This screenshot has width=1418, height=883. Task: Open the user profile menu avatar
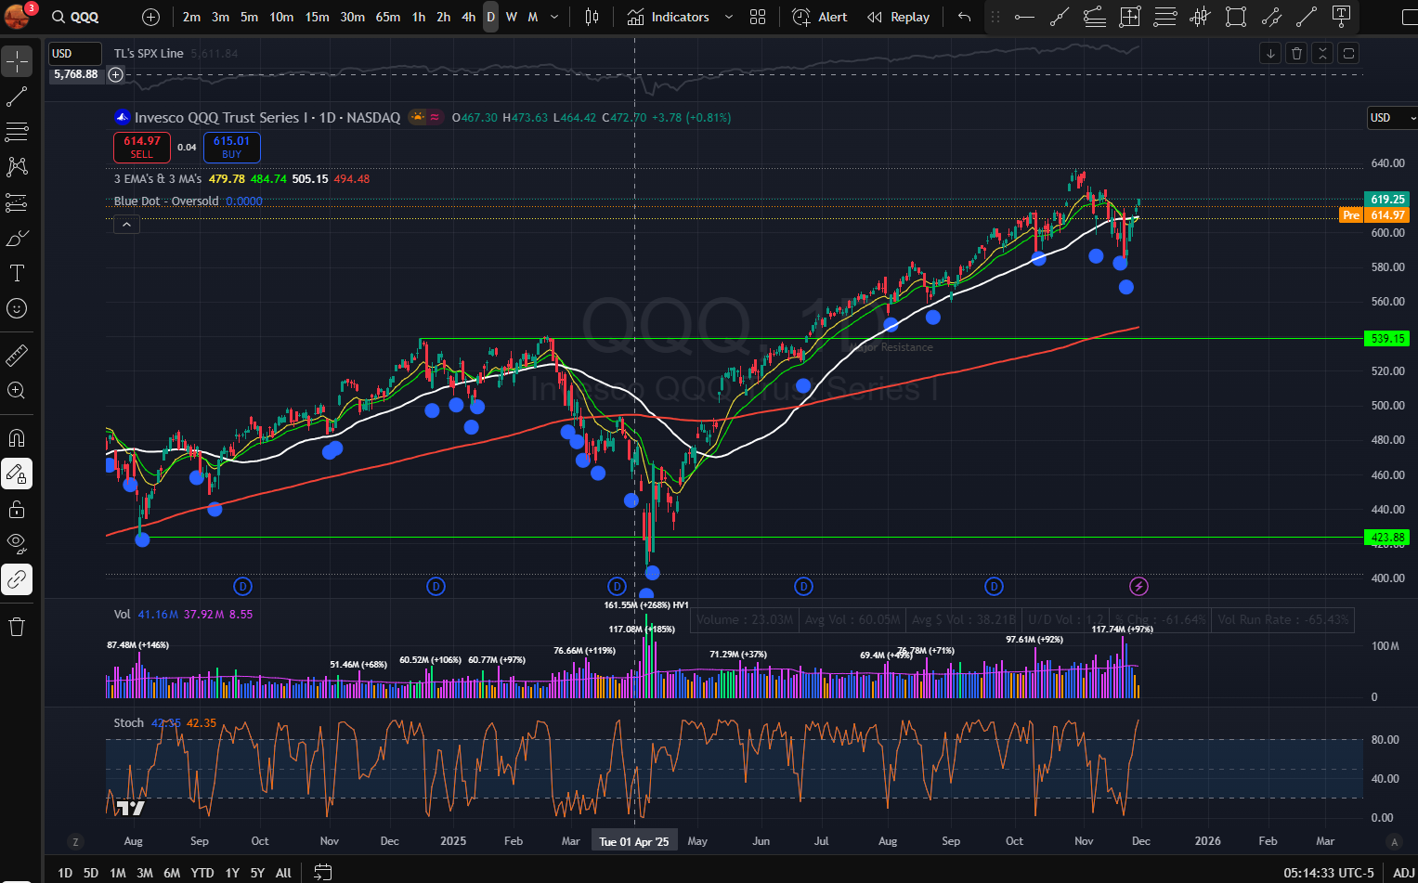click(17, 16)
